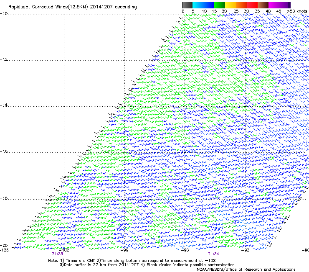Image resolution: width=309 pixels, height=272 pixels.
Task: Click the purple 21:33 time label
Action: point(57,254)
